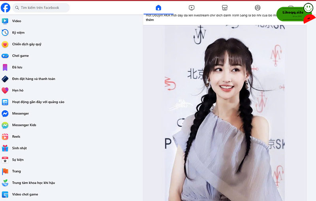Click the Sinh nhật label
Image resolution: width=316 pixels, height=201 pixels.
point(19,148)
